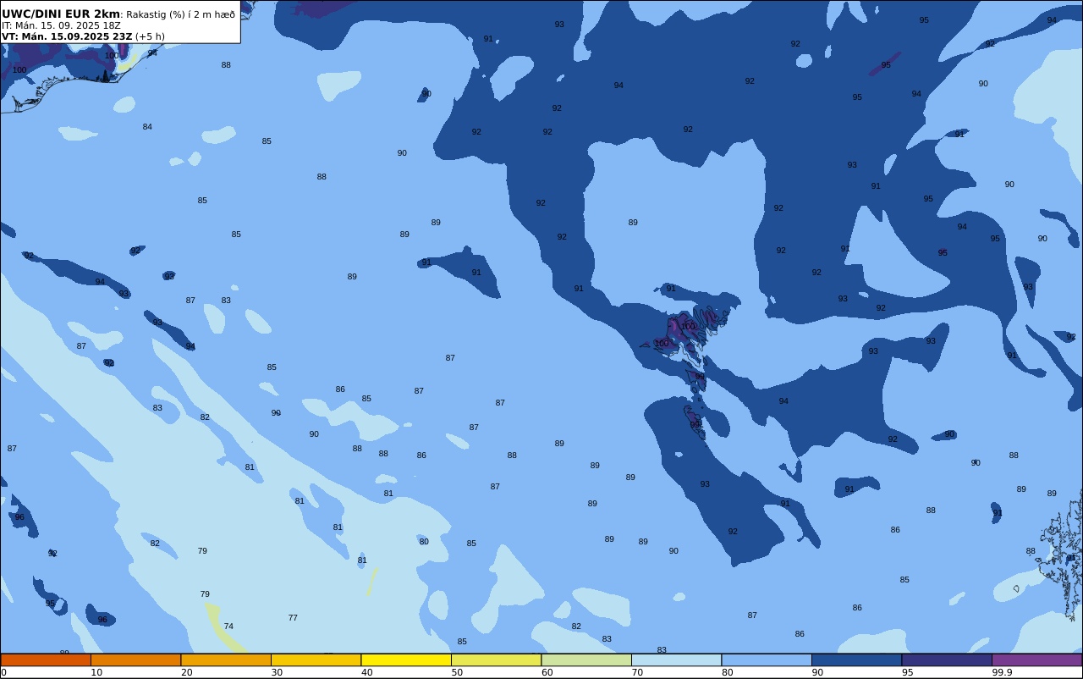Select the "VT: Mán. 15.09.2025 23Z" valid time
Image resolution: width=1083 pixels, height=679 pixels.
tap(67, 36)
